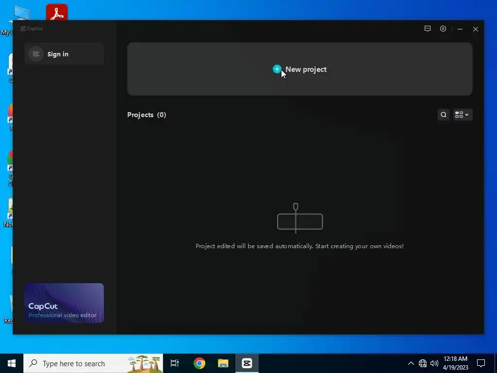497x373 pixels.
Task: Open the Windows notification center
Action: tap(481, 363)
